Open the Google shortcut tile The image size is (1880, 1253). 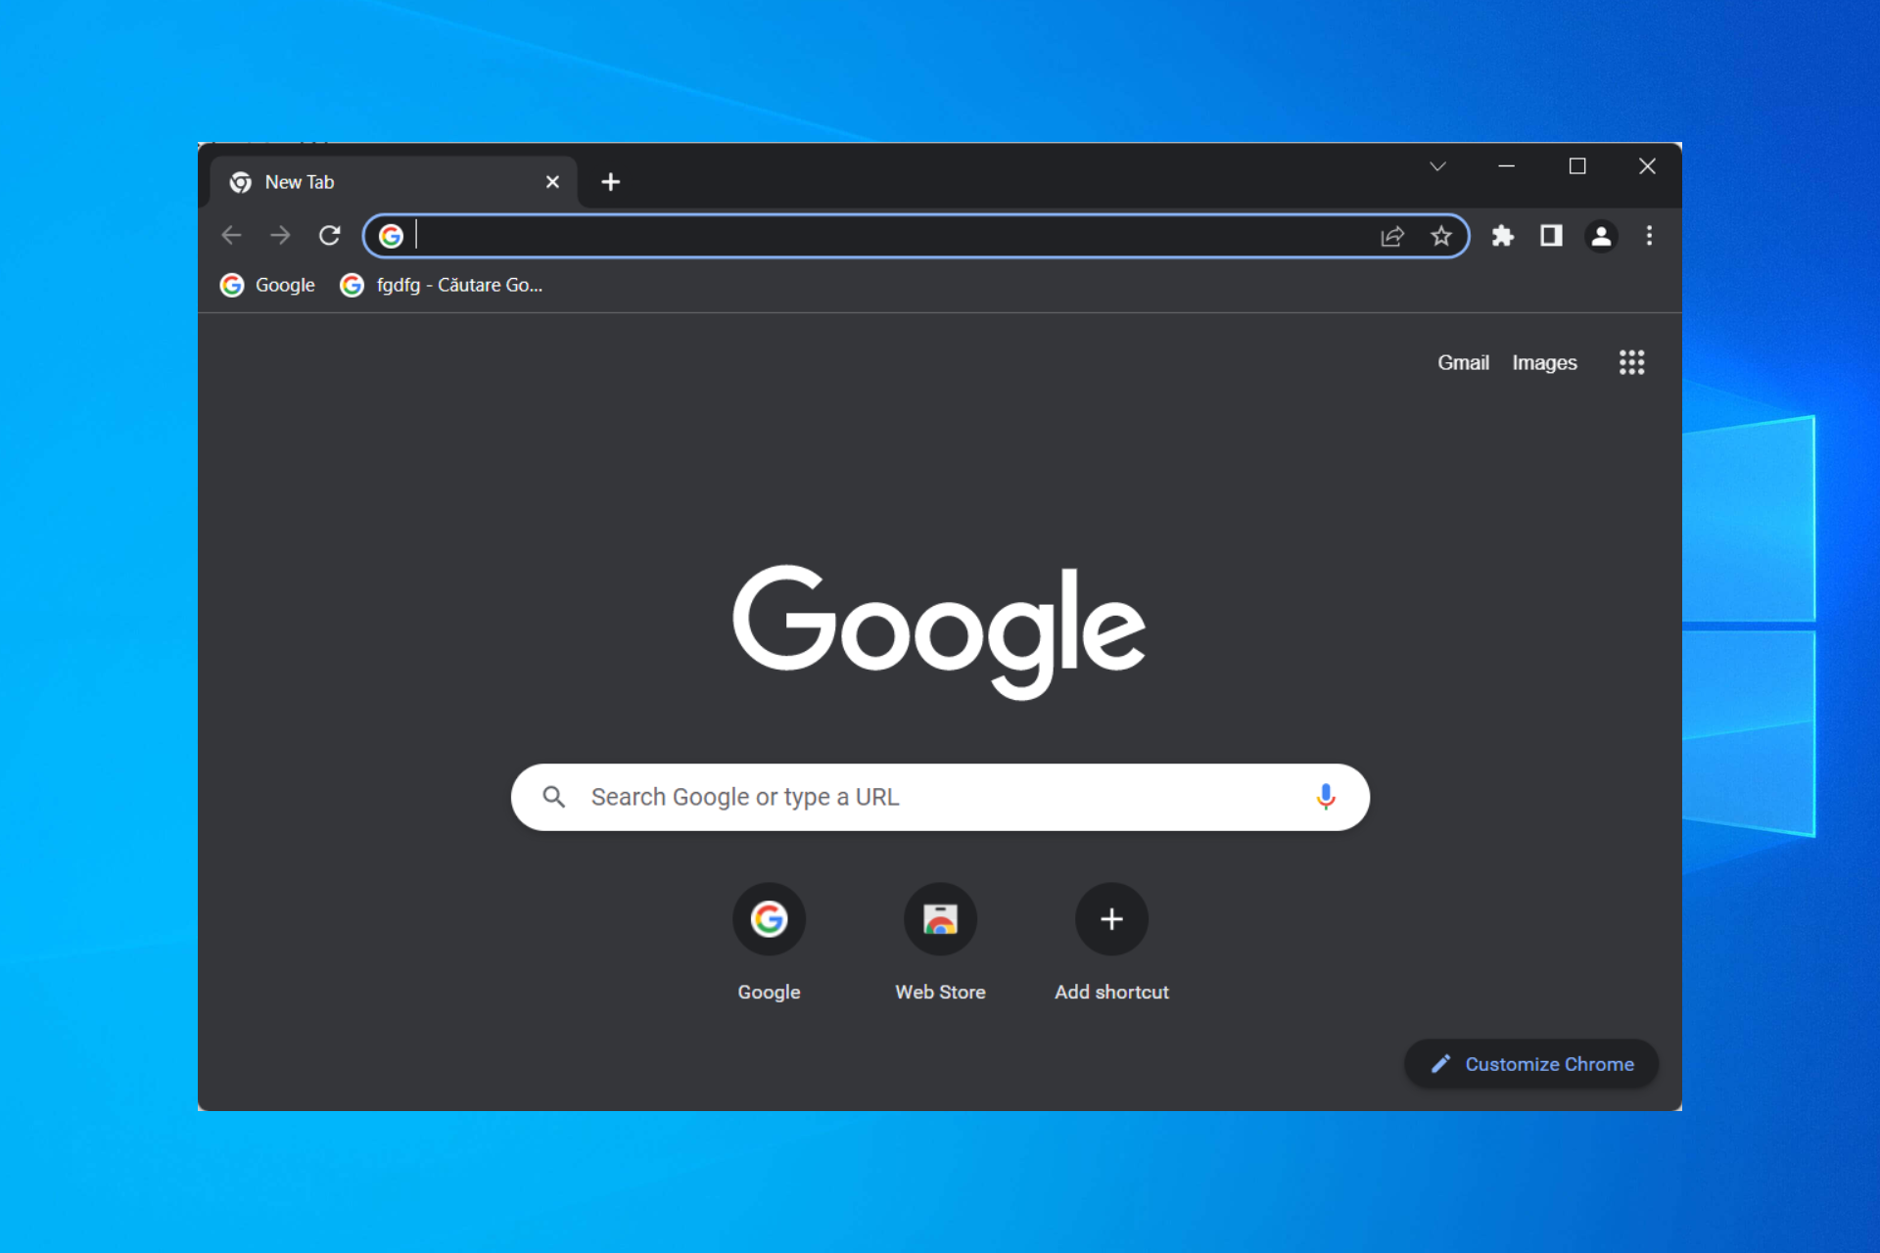pos(769,943)
